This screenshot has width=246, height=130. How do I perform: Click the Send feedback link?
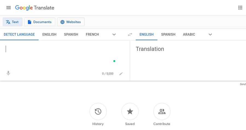pyautogui.click(x=242, y=84)
